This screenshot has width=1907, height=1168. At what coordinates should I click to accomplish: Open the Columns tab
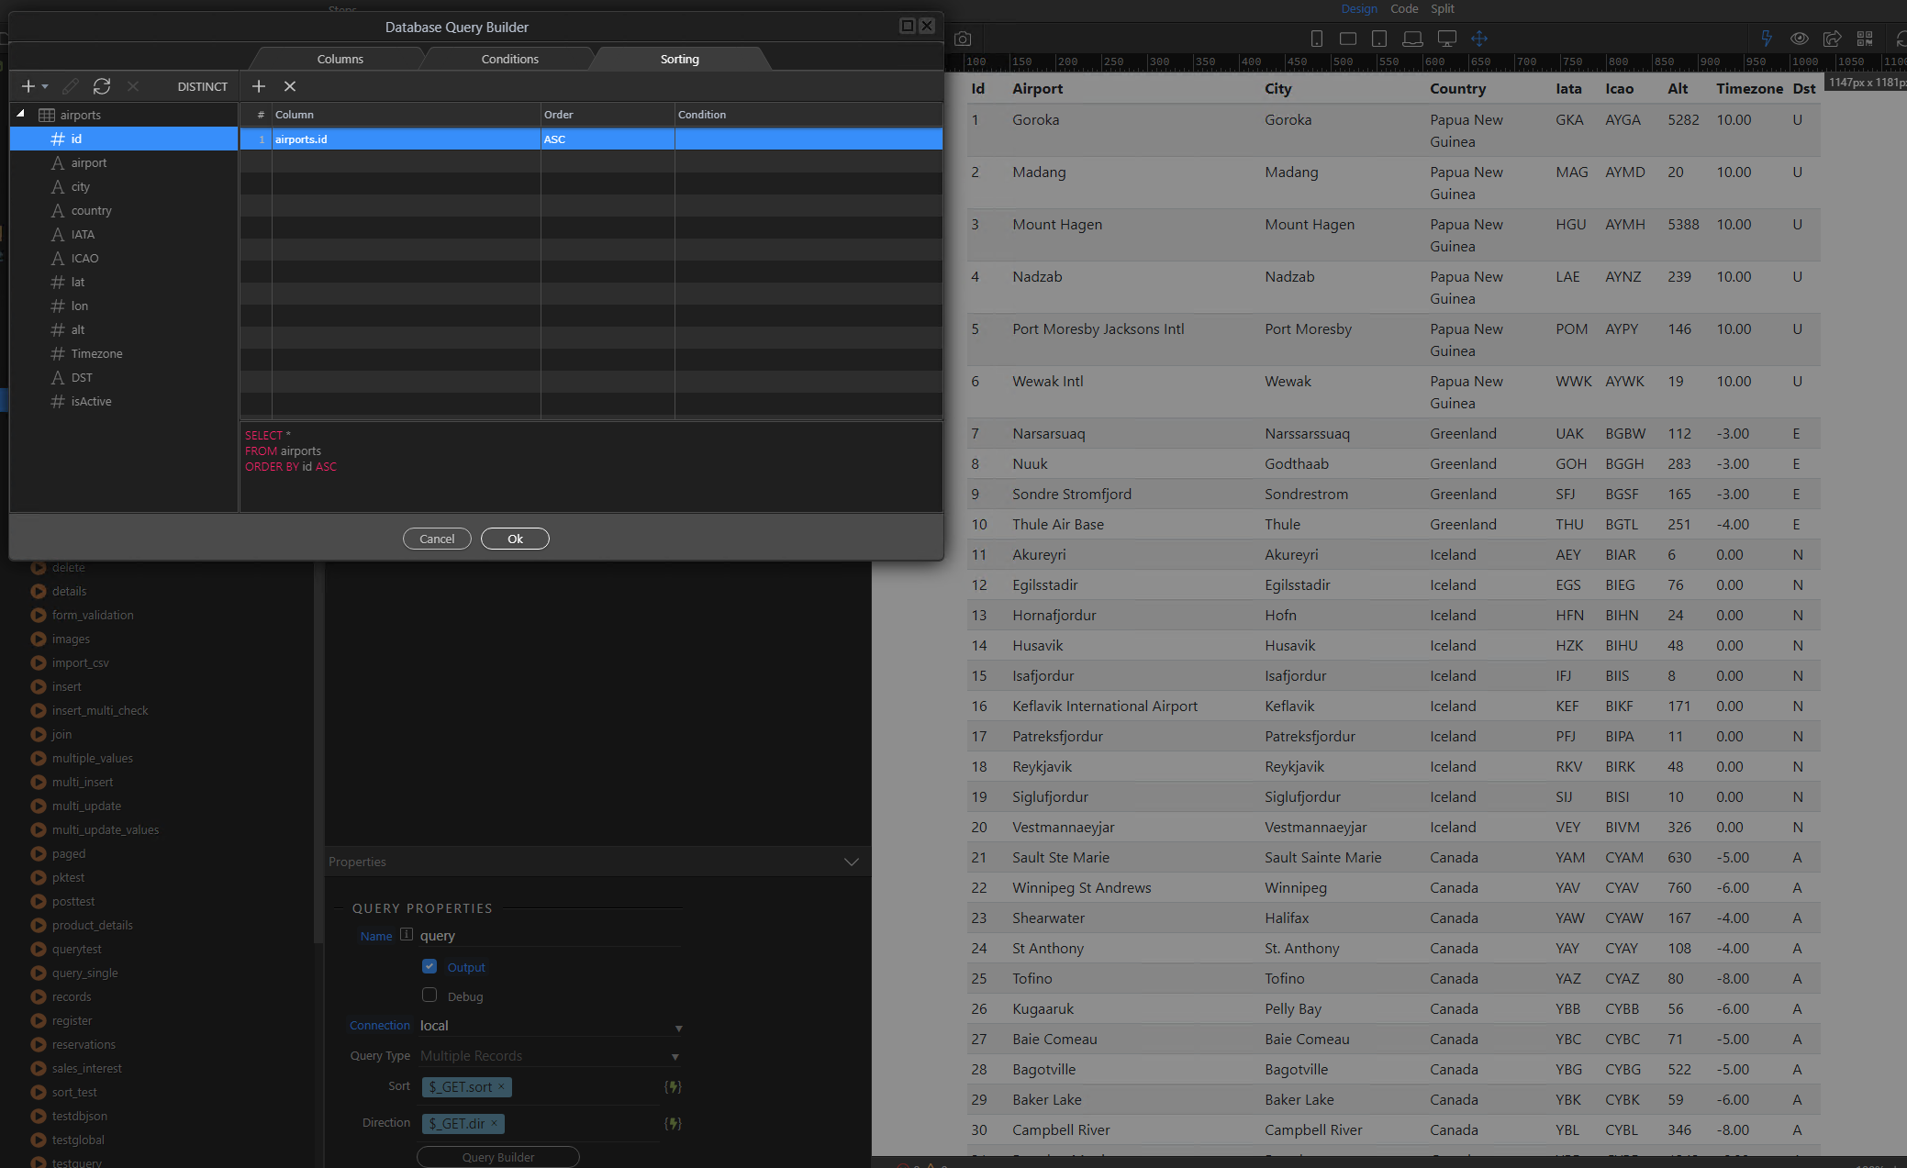click(340, 59)
